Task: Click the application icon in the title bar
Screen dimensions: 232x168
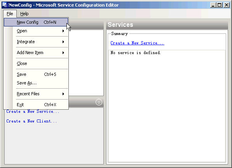Action: [x=5, y=5]
